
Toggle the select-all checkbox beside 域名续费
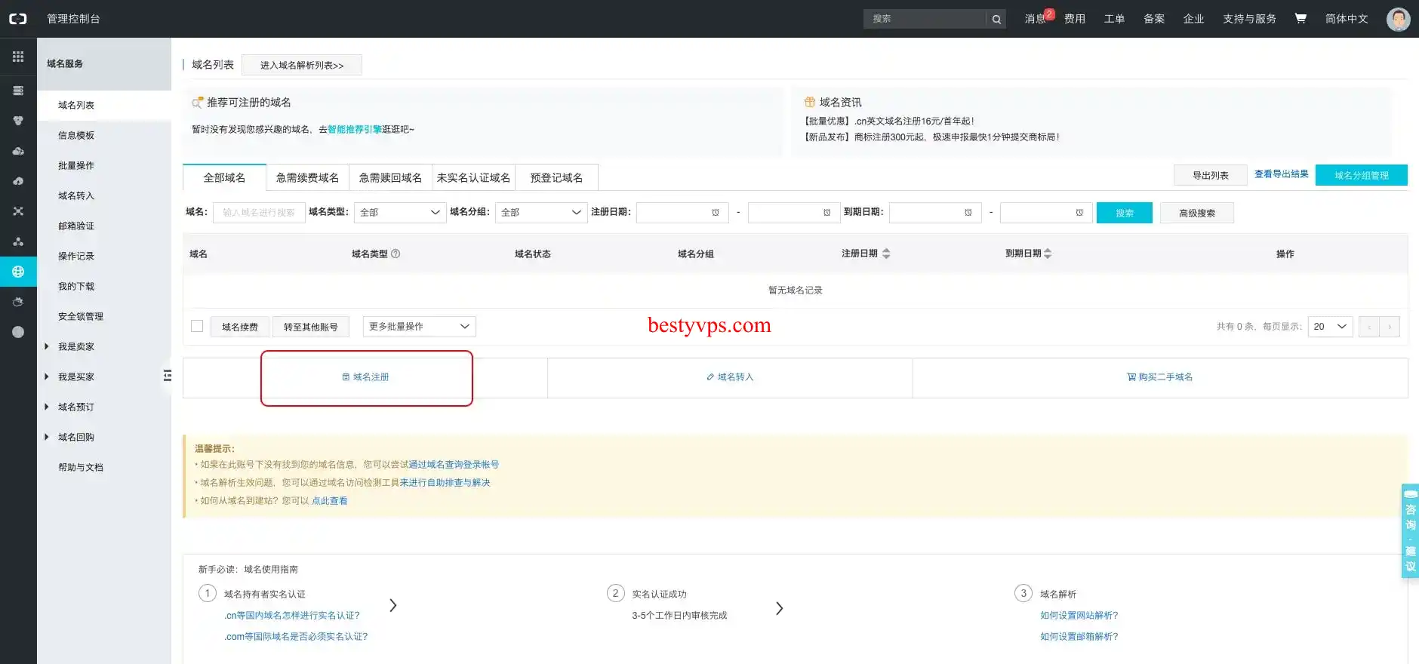click(197, 326)
